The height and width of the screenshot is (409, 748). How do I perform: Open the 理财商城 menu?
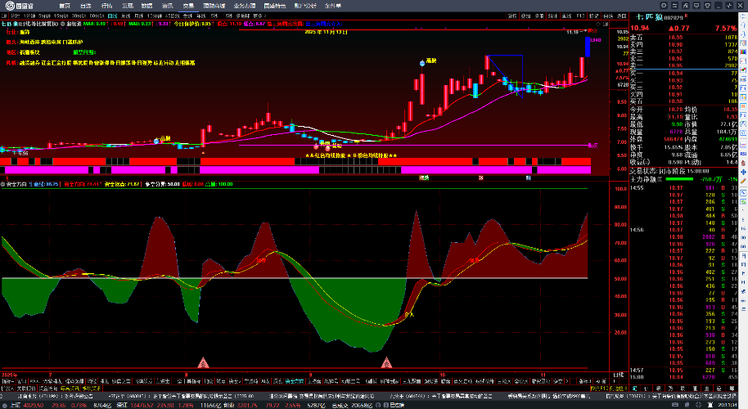(x=214, y=6)
